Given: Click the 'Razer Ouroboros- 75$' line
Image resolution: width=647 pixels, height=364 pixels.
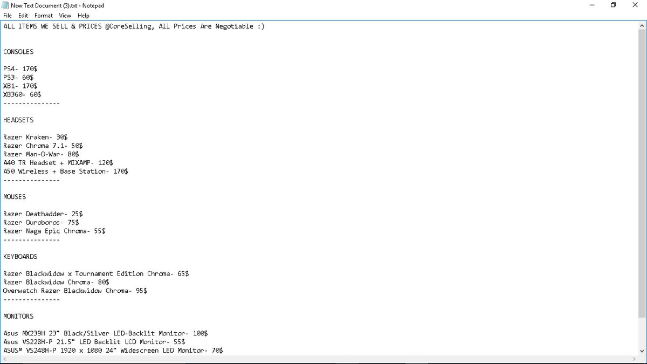Looking at the screenshot, I should (x=41, y=223).
